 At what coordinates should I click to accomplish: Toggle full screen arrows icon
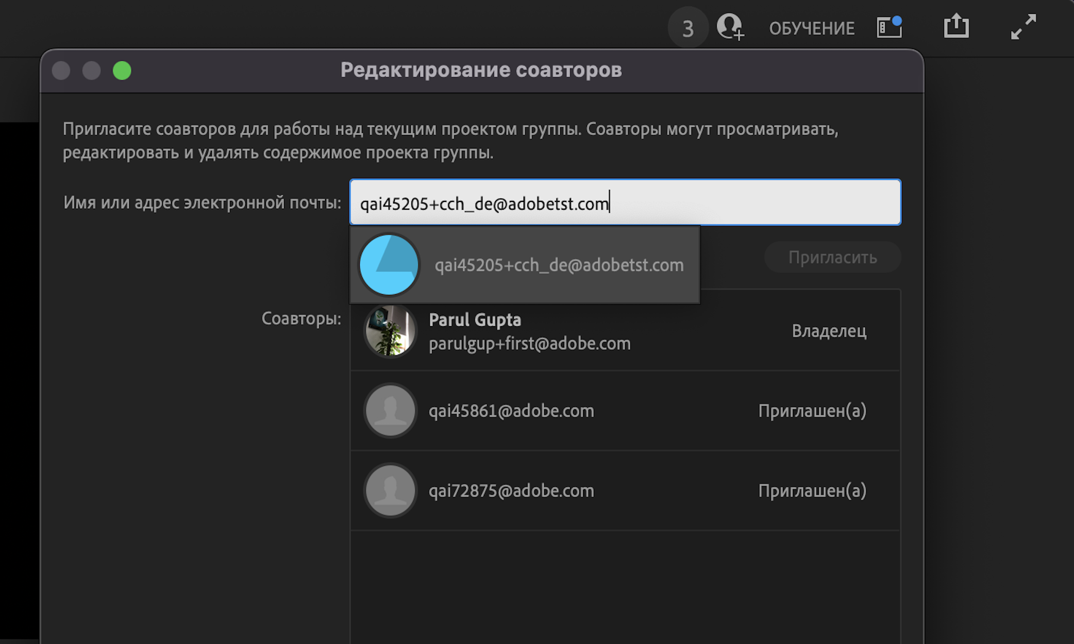click(x=1023, y=27)
